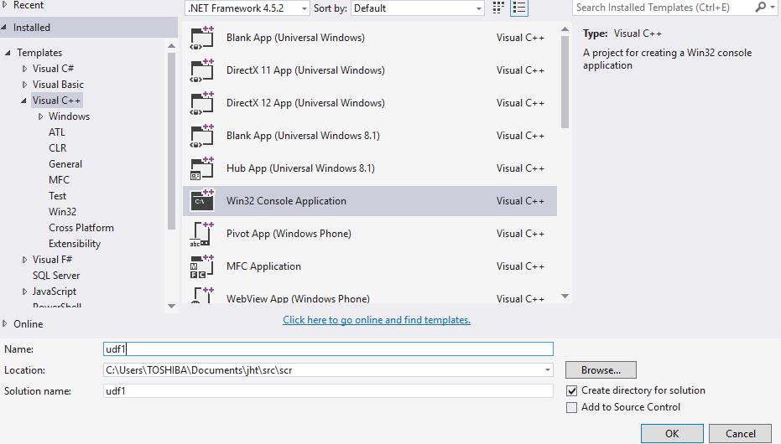Open the Location path dropdown arrow
Screen dimensions: 781x444
(548, 370)
